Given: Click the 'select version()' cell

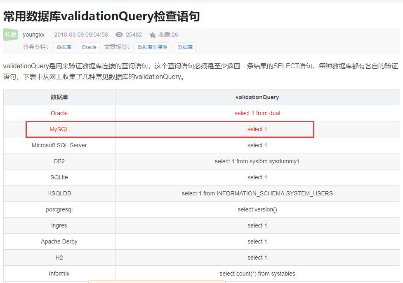Looking at the screenshot, I should click(257, 209).
